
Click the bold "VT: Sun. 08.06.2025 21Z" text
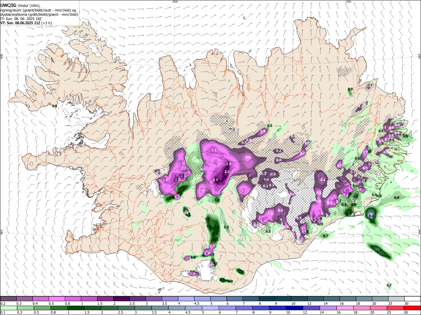20,23
